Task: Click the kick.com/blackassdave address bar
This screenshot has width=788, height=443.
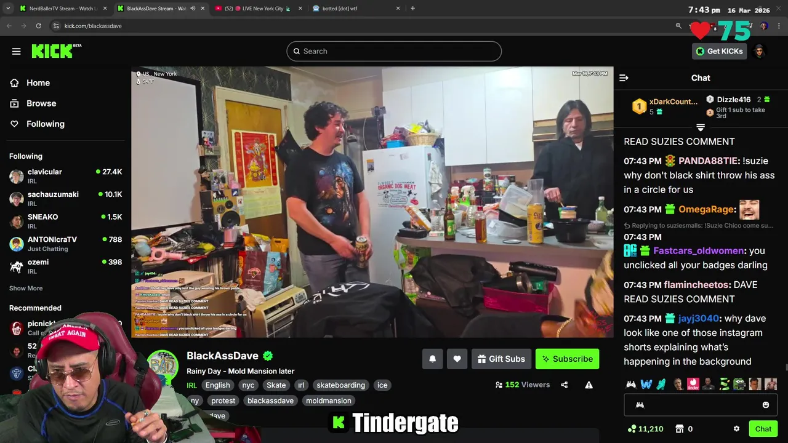Action: pos(93,26)
